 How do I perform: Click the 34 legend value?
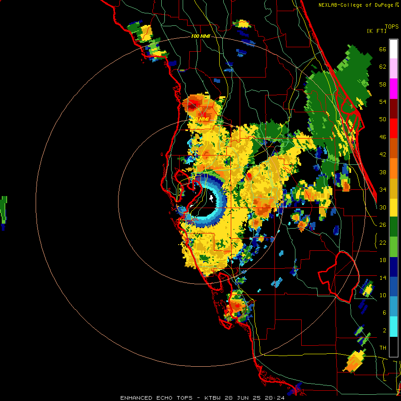[x=383, y=190]
